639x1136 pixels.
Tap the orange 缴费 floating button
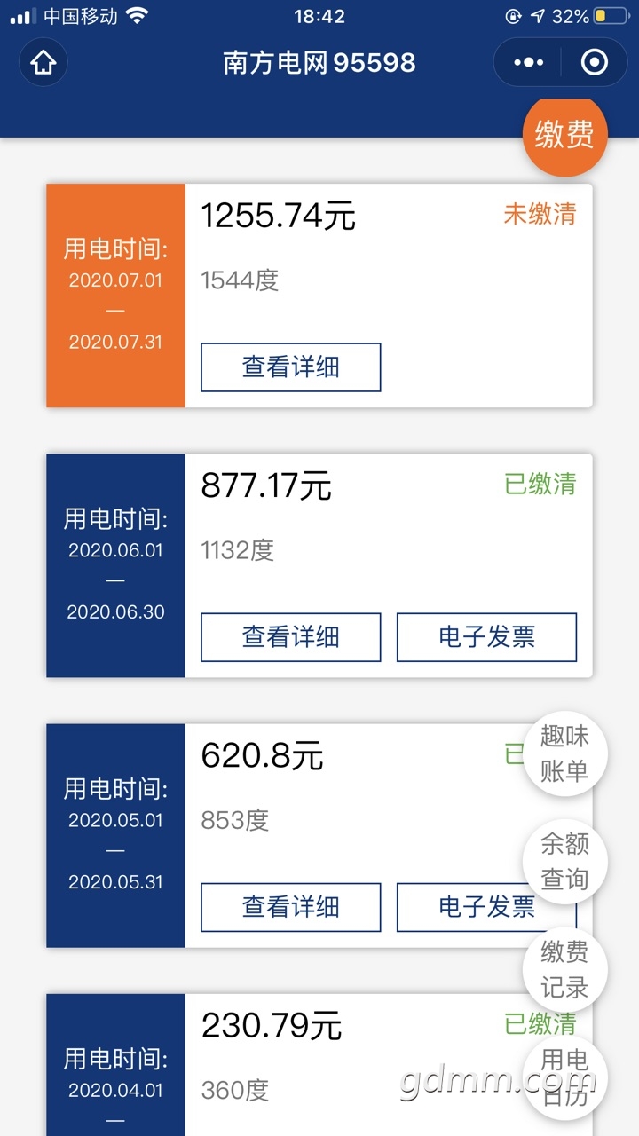564,136
